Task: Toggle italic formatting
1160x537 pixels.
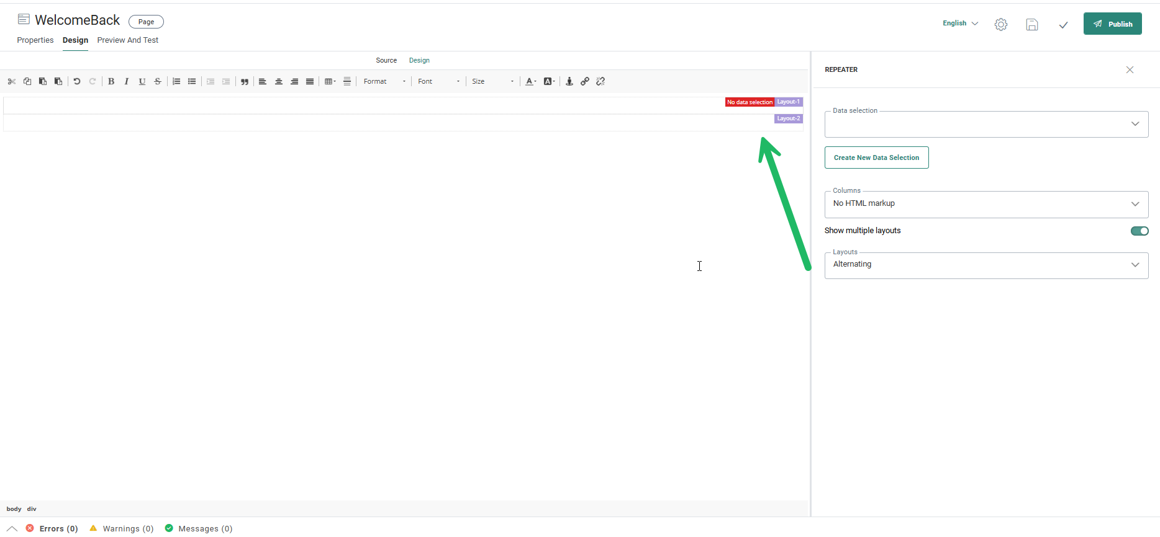Action: (x=127, y=81)
